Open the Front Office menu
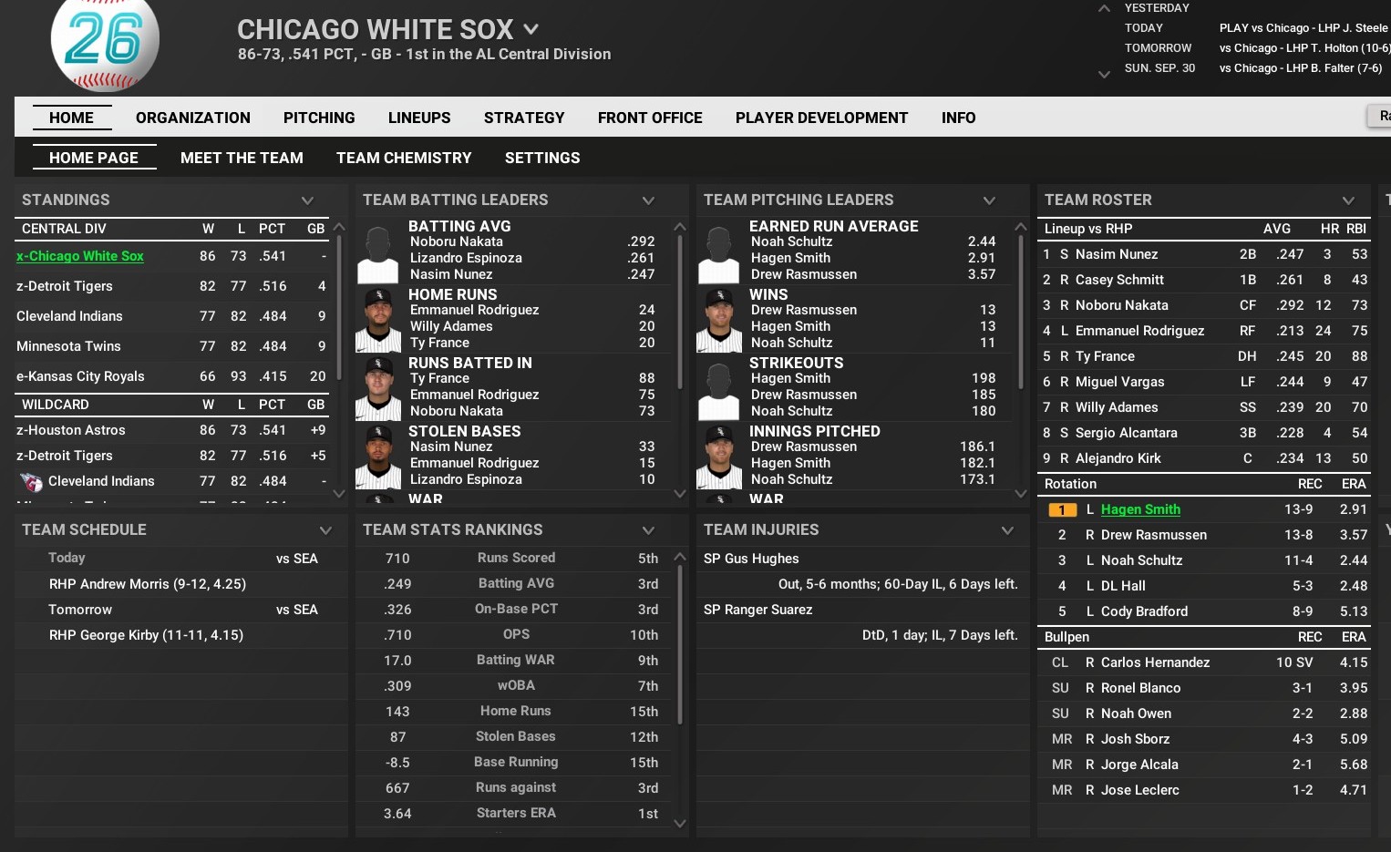The width and height of the screenshot is (1391, 852). tap(650, 118)
